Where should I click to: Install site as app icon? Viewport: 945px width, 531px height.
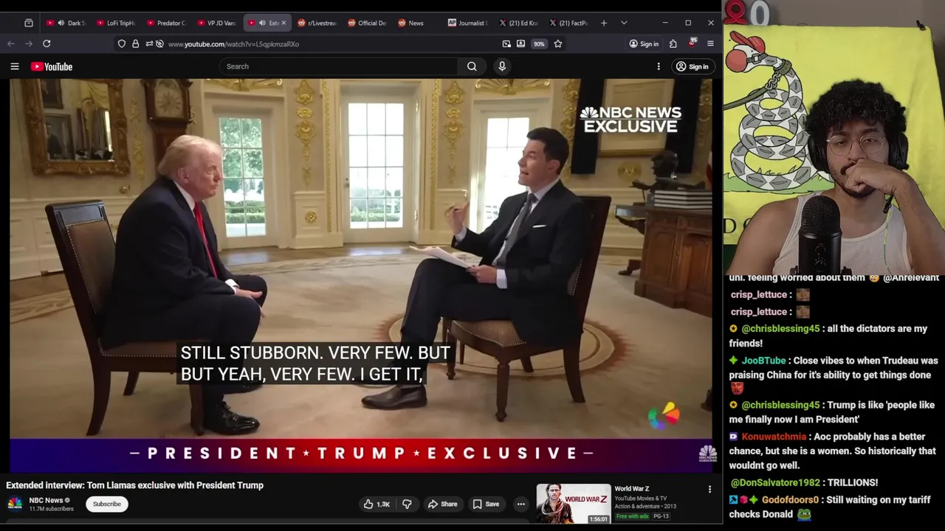click(520, 44)
